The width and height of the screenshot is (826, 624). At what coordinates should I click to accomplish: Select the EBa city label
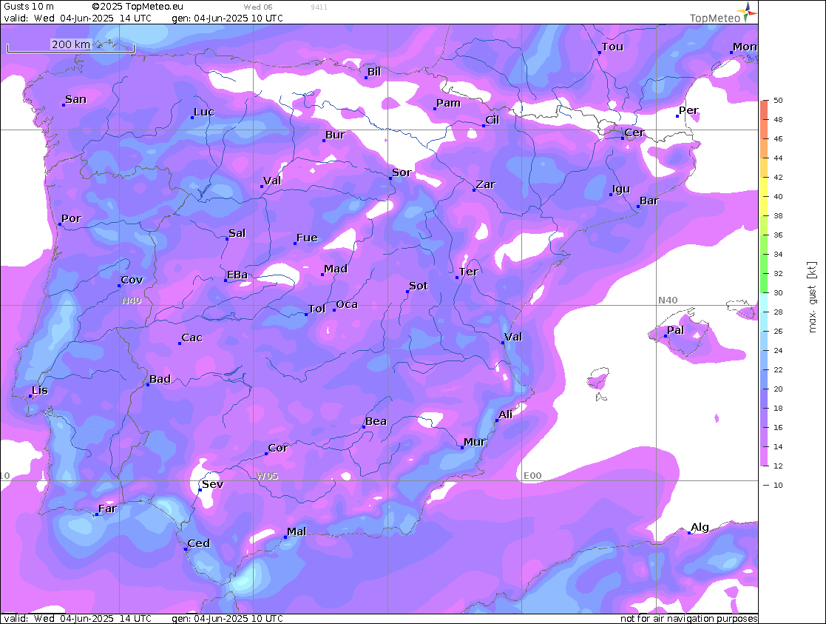click(x=237, y=275)
